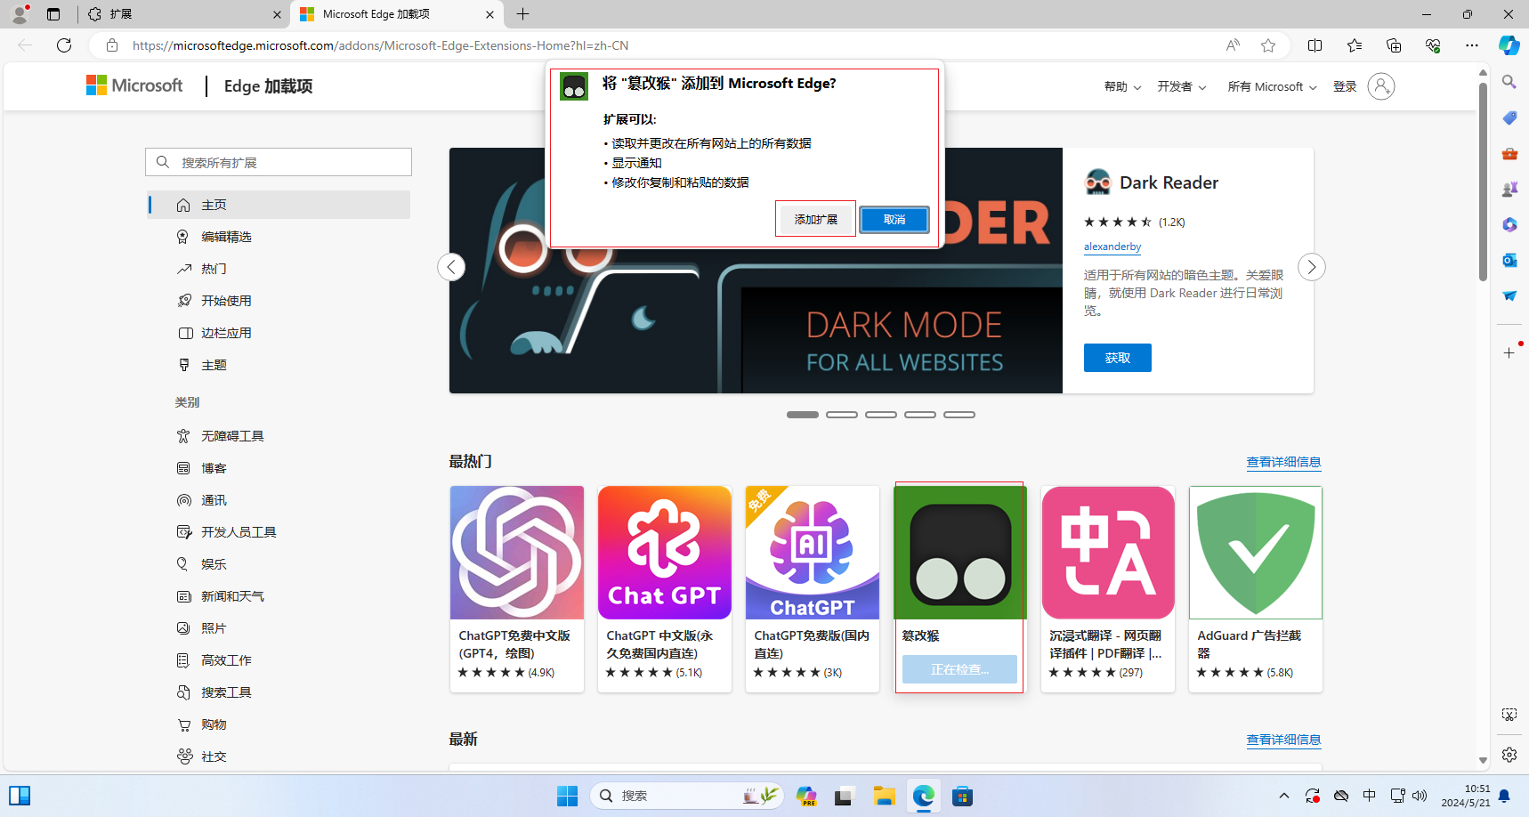
Task: Add this page to favorites star
Action: coord(1267,45)
